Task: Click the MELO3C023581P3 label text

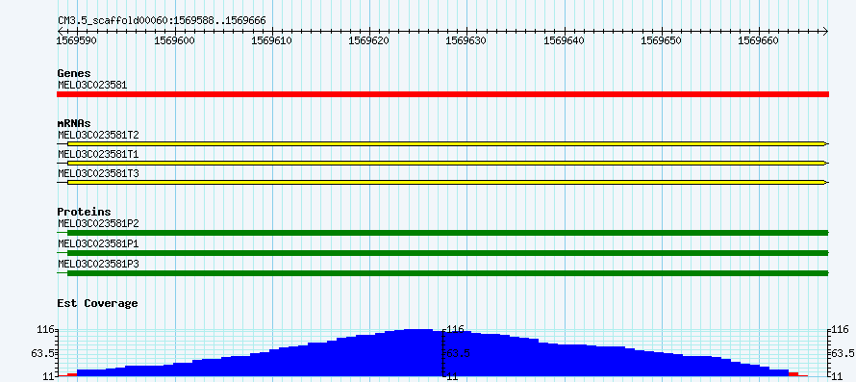Action: 98,264
